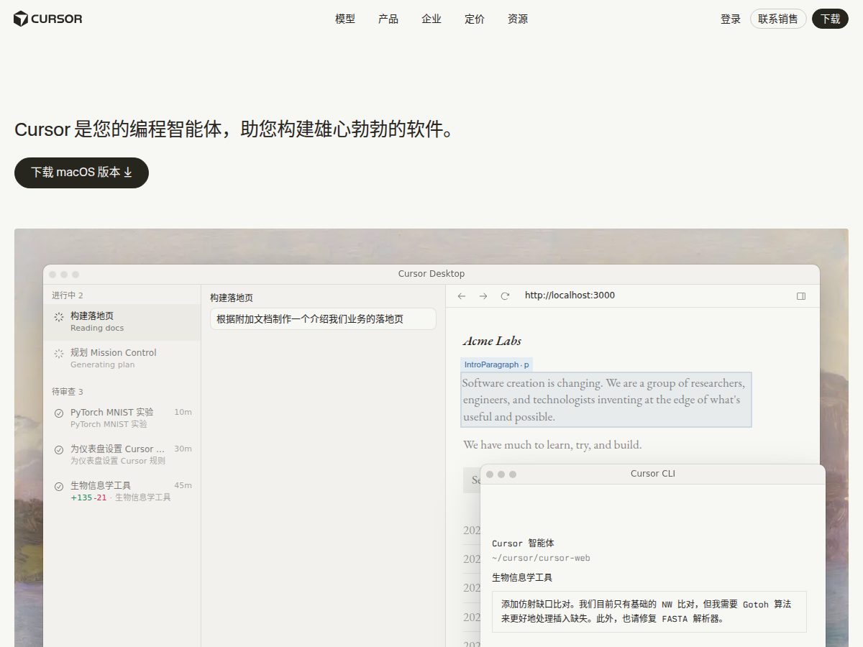This screenshot has width=863, height=647.
Task: Click the +135 added lines count
Action: (81, 497)
